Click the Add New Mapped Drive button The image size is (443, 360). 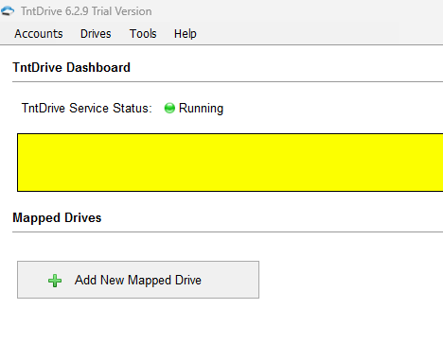tap(138, 280)
